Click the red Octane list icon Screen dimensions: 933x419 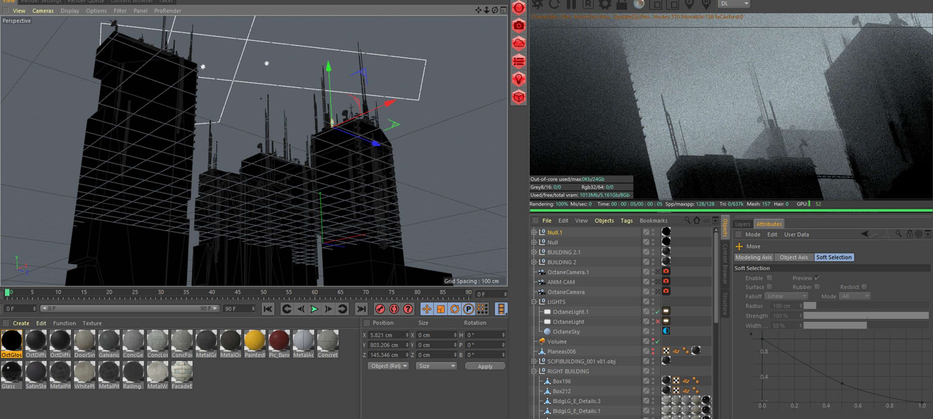[518, 61]
